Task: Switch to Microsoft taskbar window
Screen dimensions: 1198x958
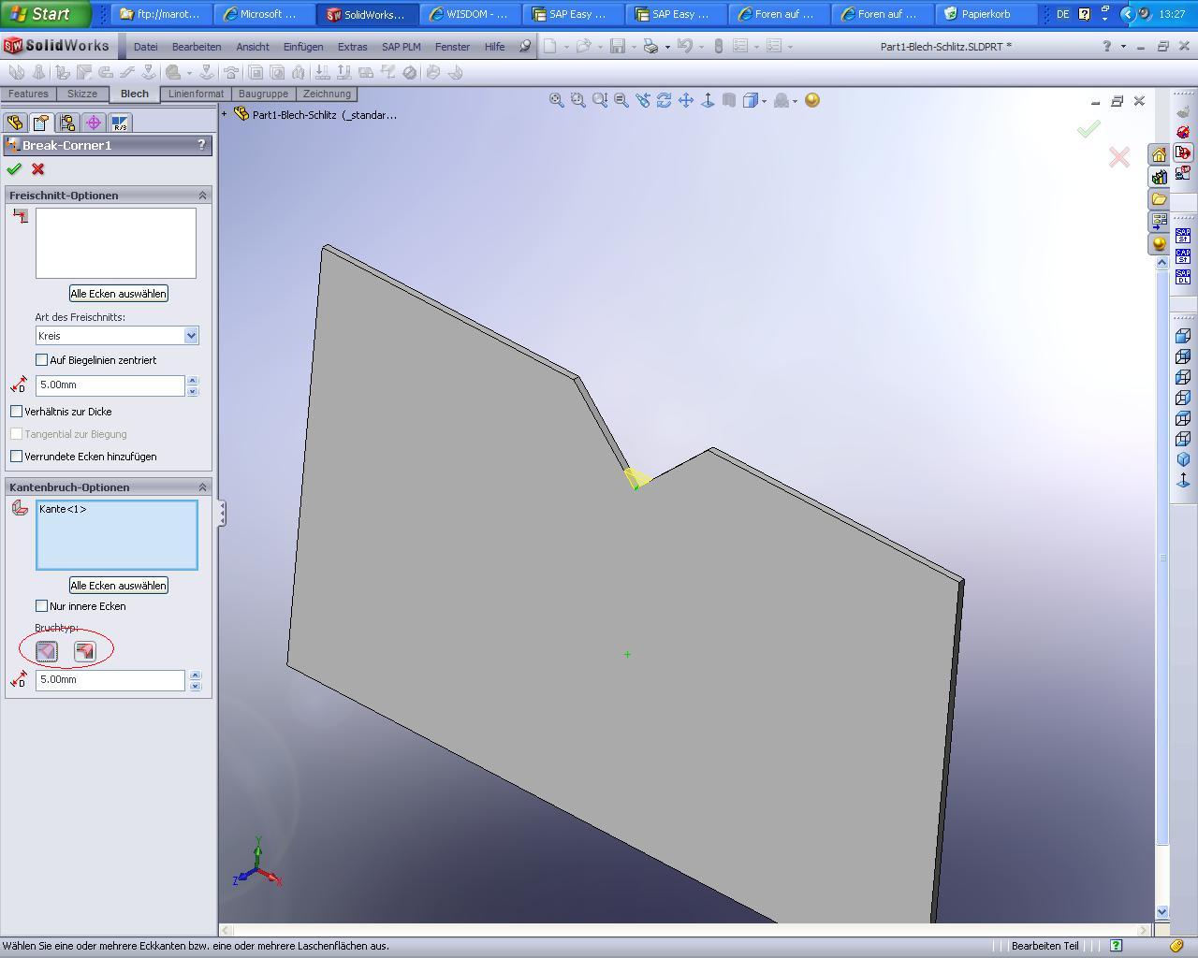Action: click(264, 14)
